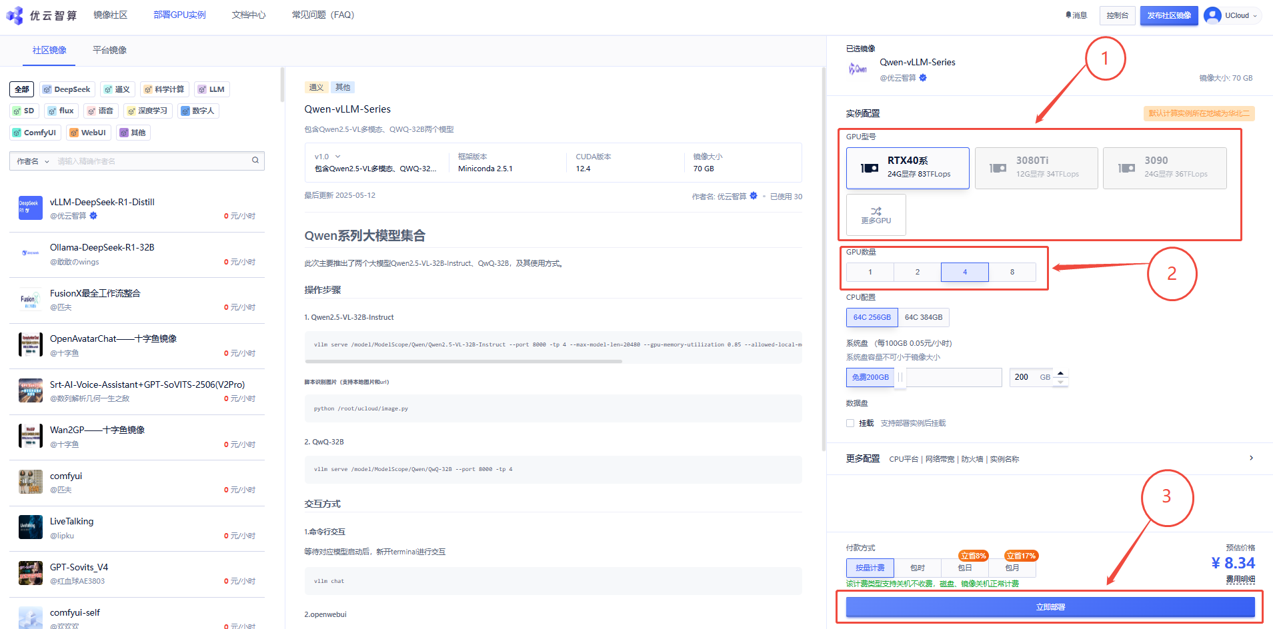1273x629 pixels.
Task: Click the 更多GPU shuffle icon
Action: pyautogui.click(x=876, y=211)
